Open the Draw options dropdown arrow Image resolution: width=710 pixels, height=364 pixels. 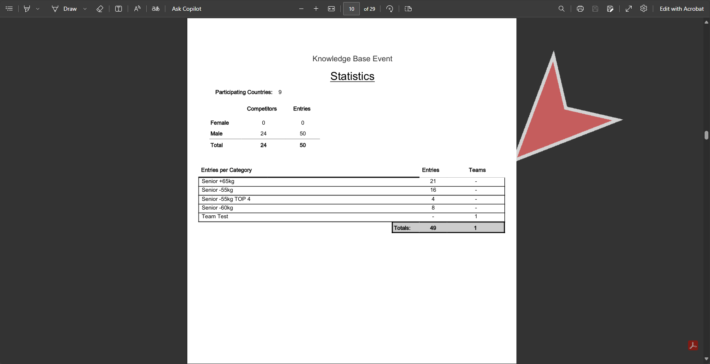pyautogui.click(x=85, y=9)
